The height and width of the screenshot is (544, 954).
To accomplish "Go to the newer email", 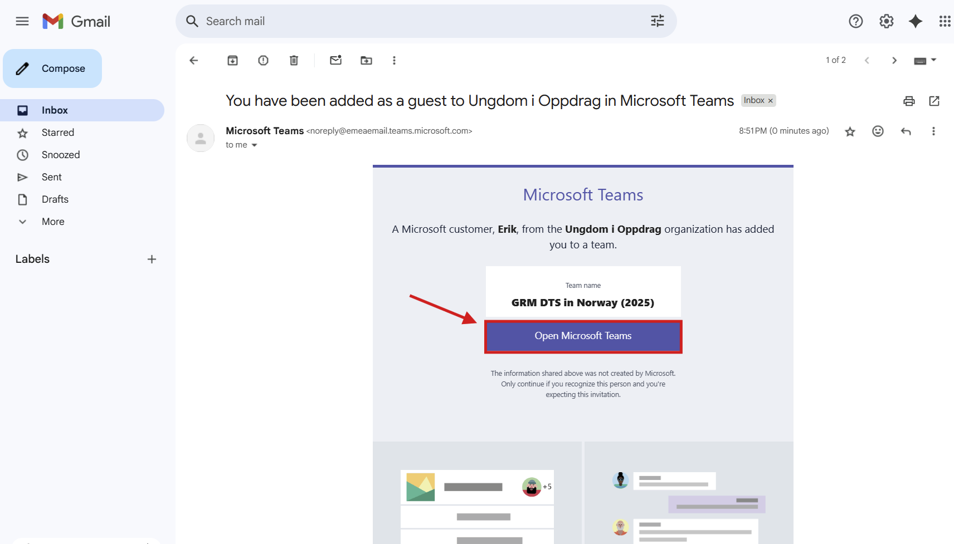I will coord(867,60).
